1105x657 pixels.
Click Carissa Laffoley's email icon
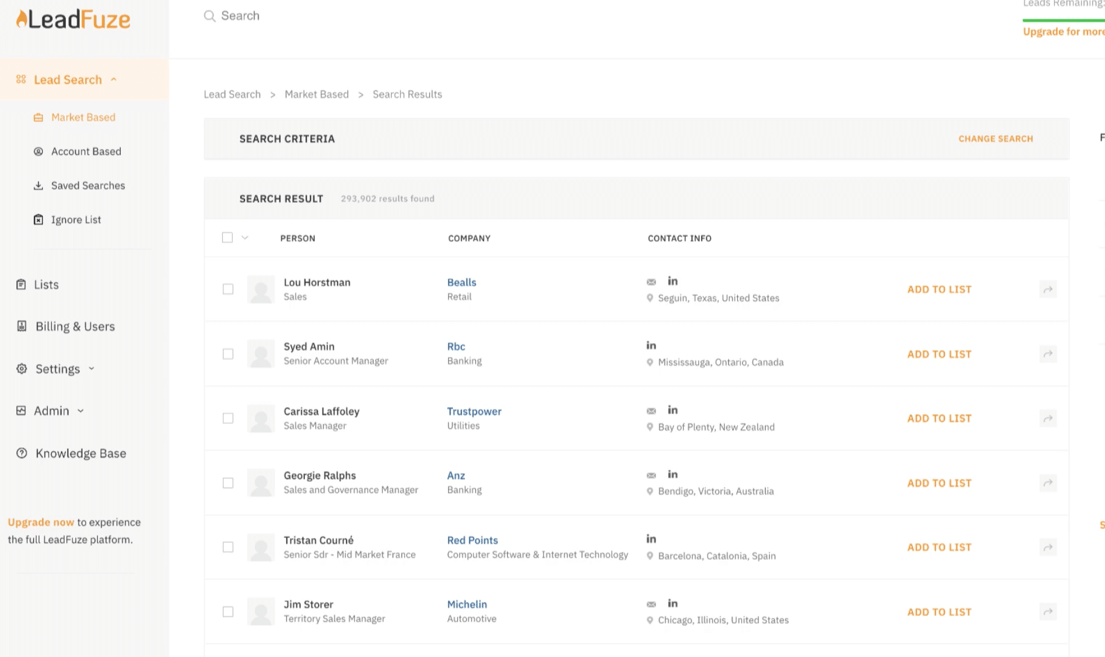(651, 411)
